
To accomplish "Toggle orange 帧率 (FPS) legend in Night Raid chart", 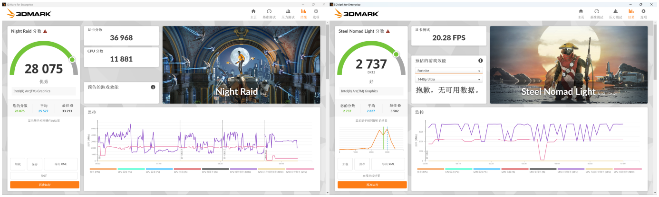I will coord(103,170).
